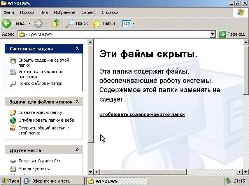Click horizontal scrollbar right arrow
Screen dimensions: 249x186
click(x=240, y=172)
